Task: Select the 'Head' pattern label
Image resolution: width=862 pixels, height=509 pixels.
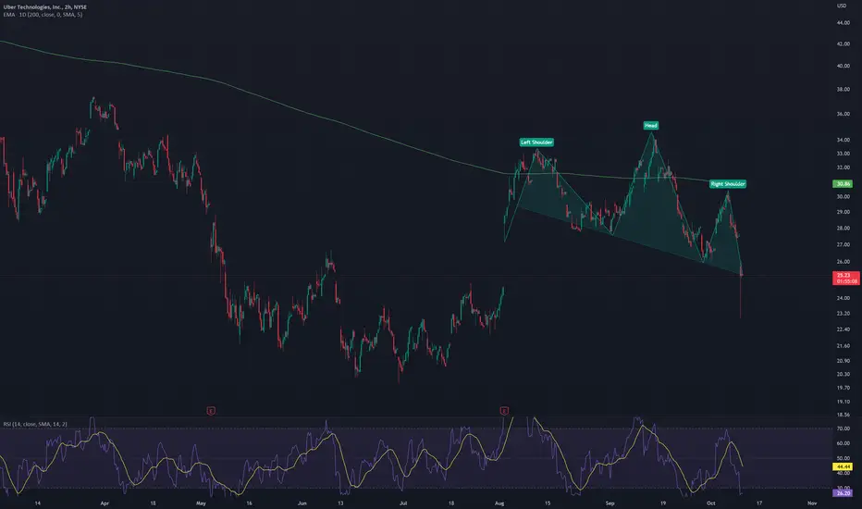Action: pyautogui.click(x=651, y=126)
